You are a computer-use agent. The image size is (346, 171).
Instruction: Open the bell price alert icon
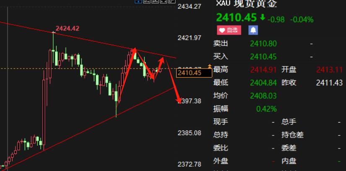click(x=253, y=30)
